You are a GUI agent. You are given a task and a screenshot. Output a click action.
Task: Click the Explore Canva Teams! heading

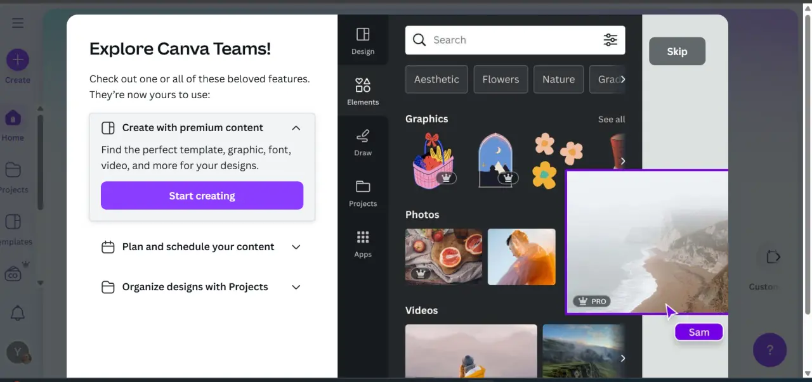point(180,48)
